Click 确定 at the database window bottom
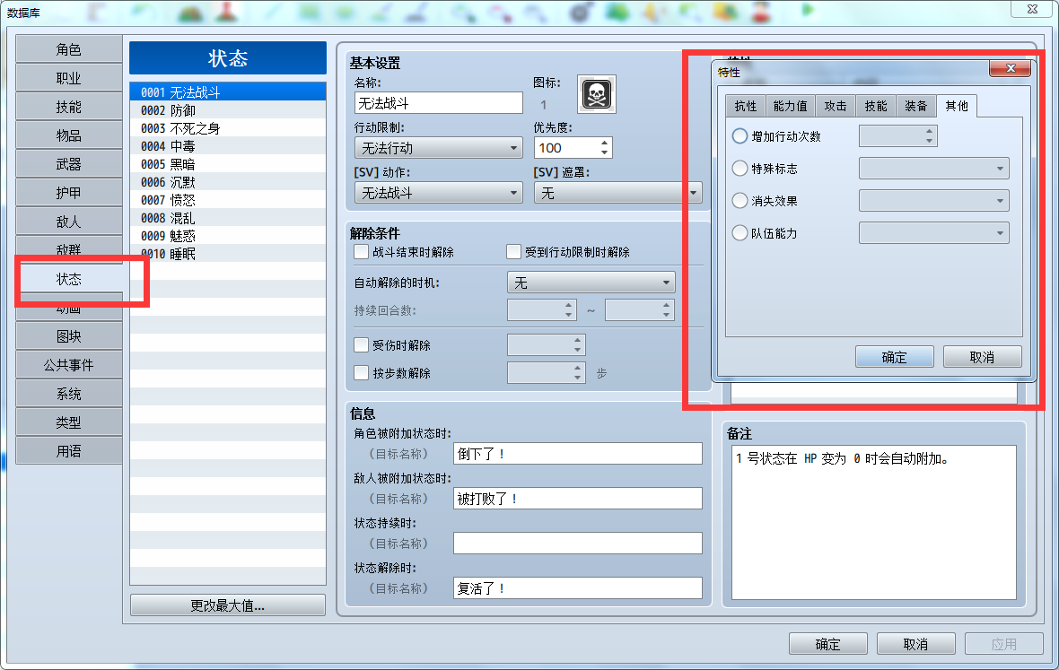The height and width of the screenshot is (670, 1059). (x=828, y=644)
